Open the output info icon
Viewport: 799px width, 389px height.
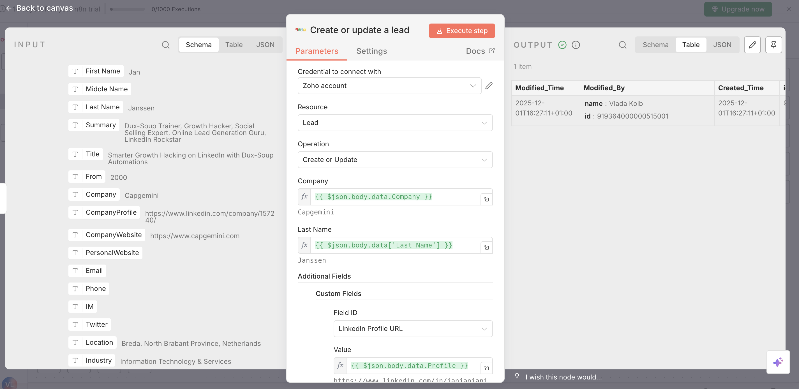pyautogui.click(x=576, y=45)
